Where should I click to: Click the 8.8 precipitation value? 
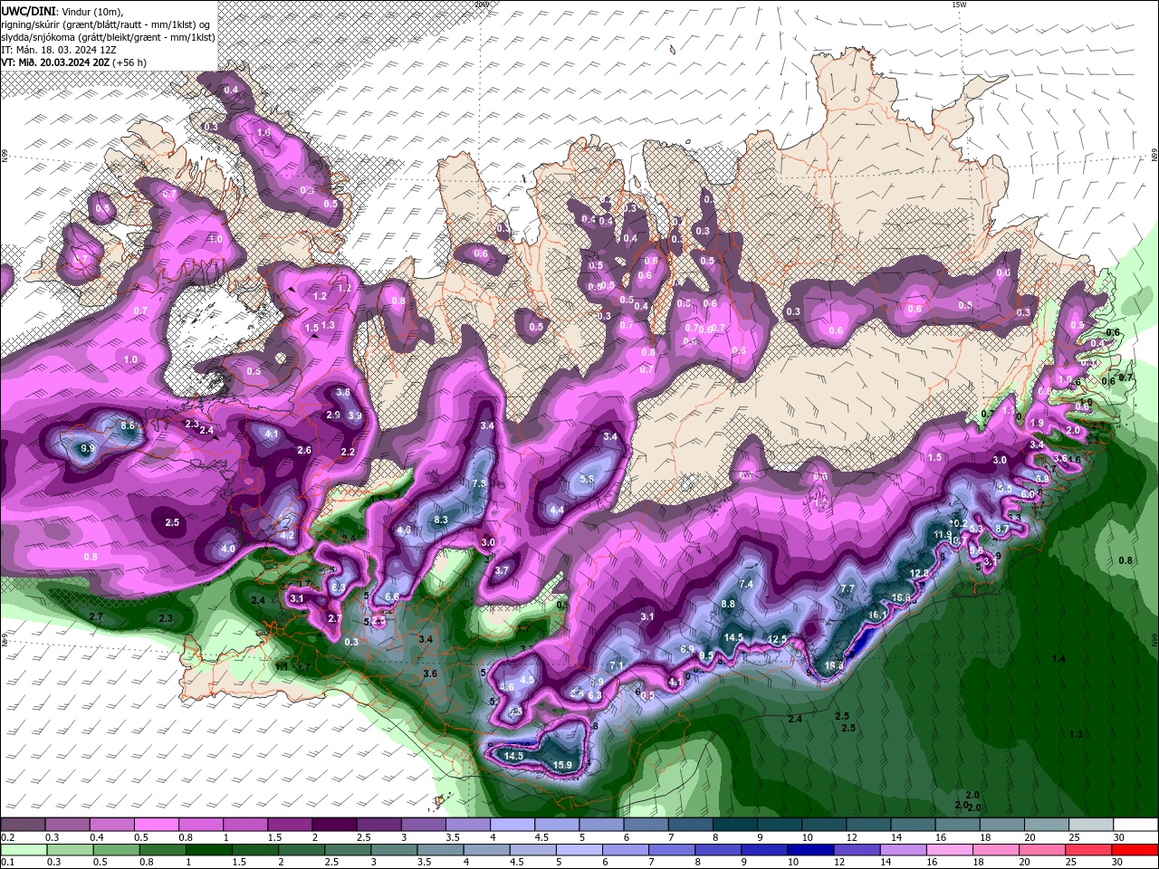pos(728,604)
